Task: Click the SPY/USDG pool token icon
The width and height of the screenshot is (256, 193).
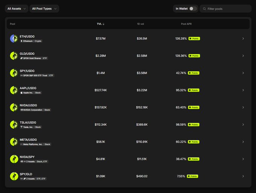Action: coord(14,73)
